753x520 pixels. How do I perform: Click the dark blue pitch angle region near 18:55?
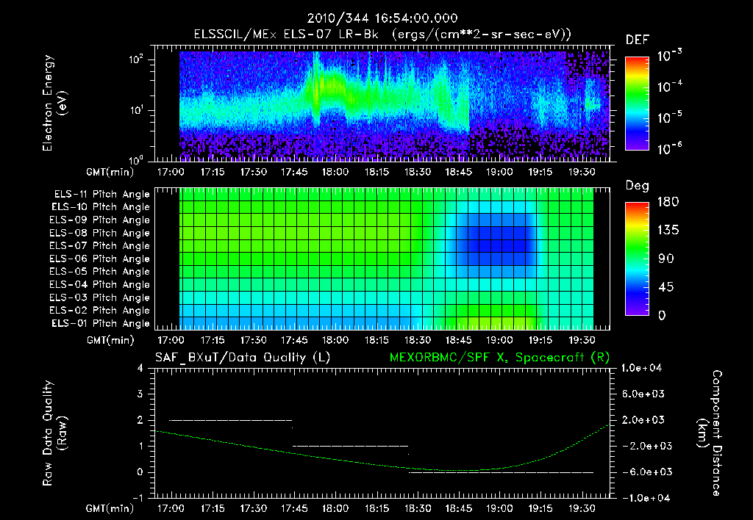pyautogui.click(x=495, y=240)
